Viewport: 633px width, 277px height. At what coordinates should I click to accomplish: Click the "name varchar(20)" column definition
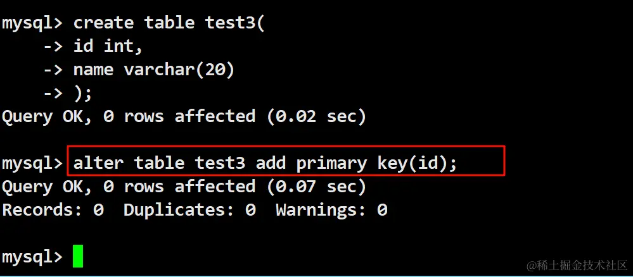[x=154, y=70]
